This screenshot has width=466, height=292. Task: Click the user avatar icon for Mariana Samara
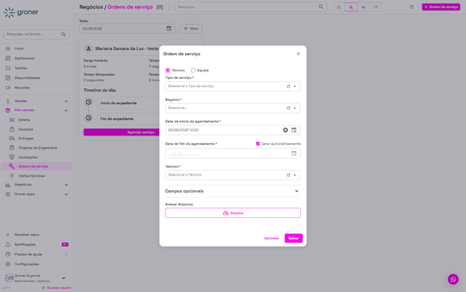[89, 49]
